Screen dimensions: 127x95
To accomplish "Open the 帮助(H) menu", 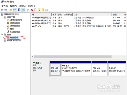I will [31, 6].
